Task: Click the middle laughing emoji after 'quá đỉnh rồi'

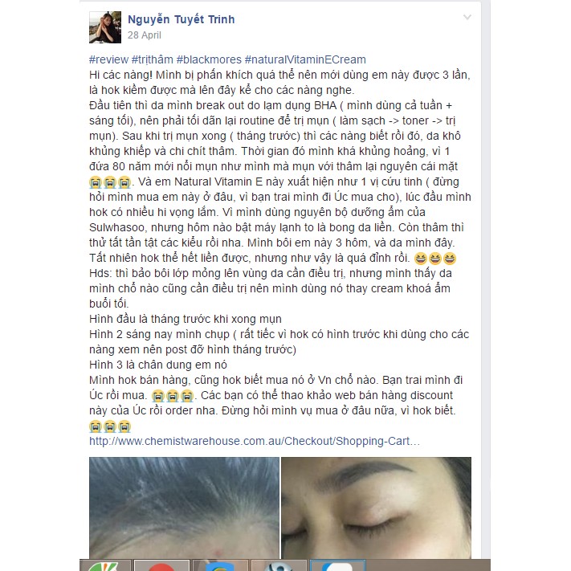Action: pos(434,259)
